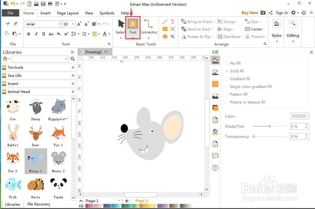
Task: Expand the Align dropdown
Action: 234,29
